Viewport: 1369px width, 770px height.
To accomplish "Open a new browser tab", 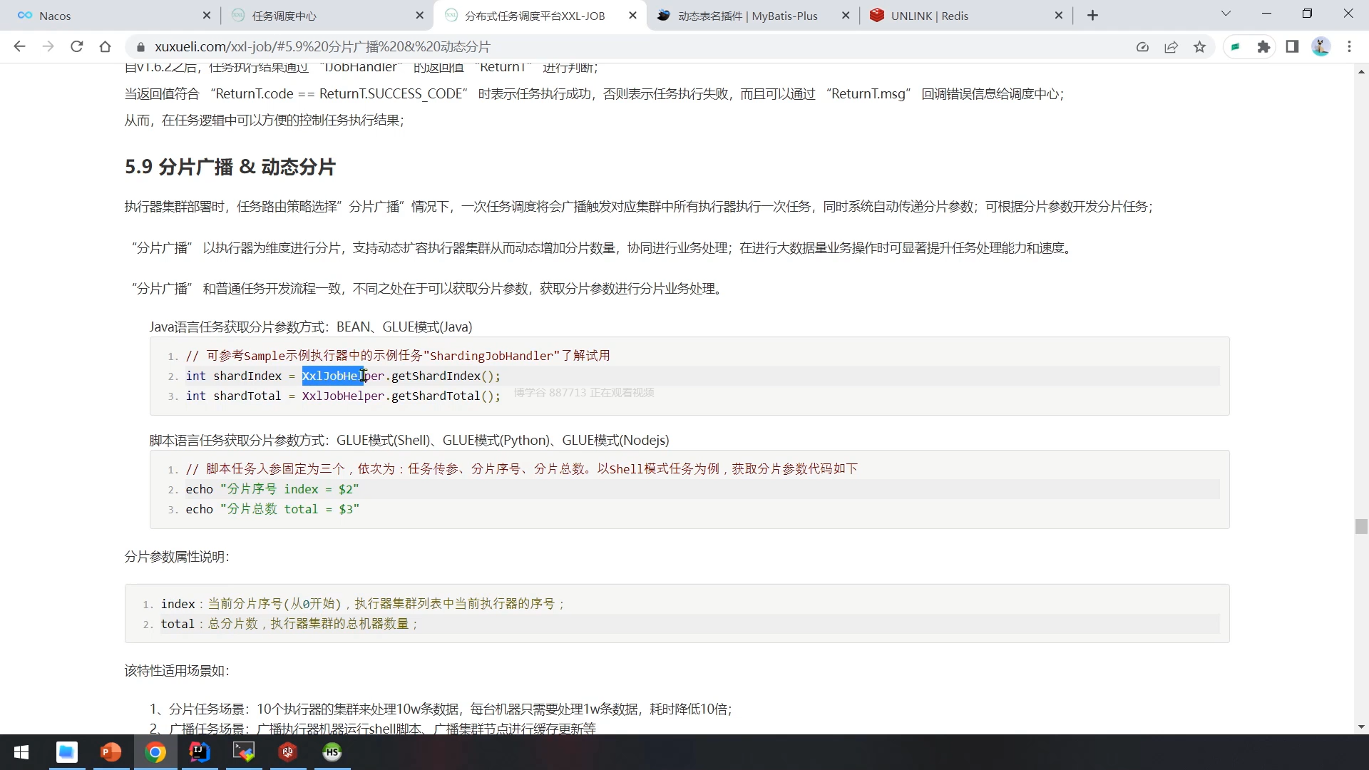I will click(1092, 16).
